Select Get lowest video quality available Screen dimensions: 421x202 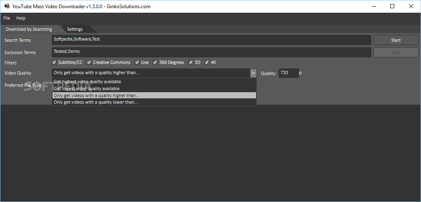click(154, 89)
